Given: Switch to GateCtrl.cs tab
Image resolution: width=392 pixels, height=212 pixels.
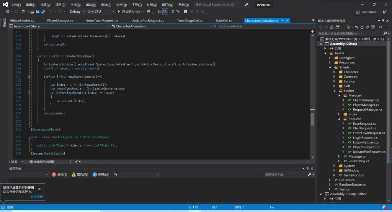Looking at the screenshot, I should (224, 21).
